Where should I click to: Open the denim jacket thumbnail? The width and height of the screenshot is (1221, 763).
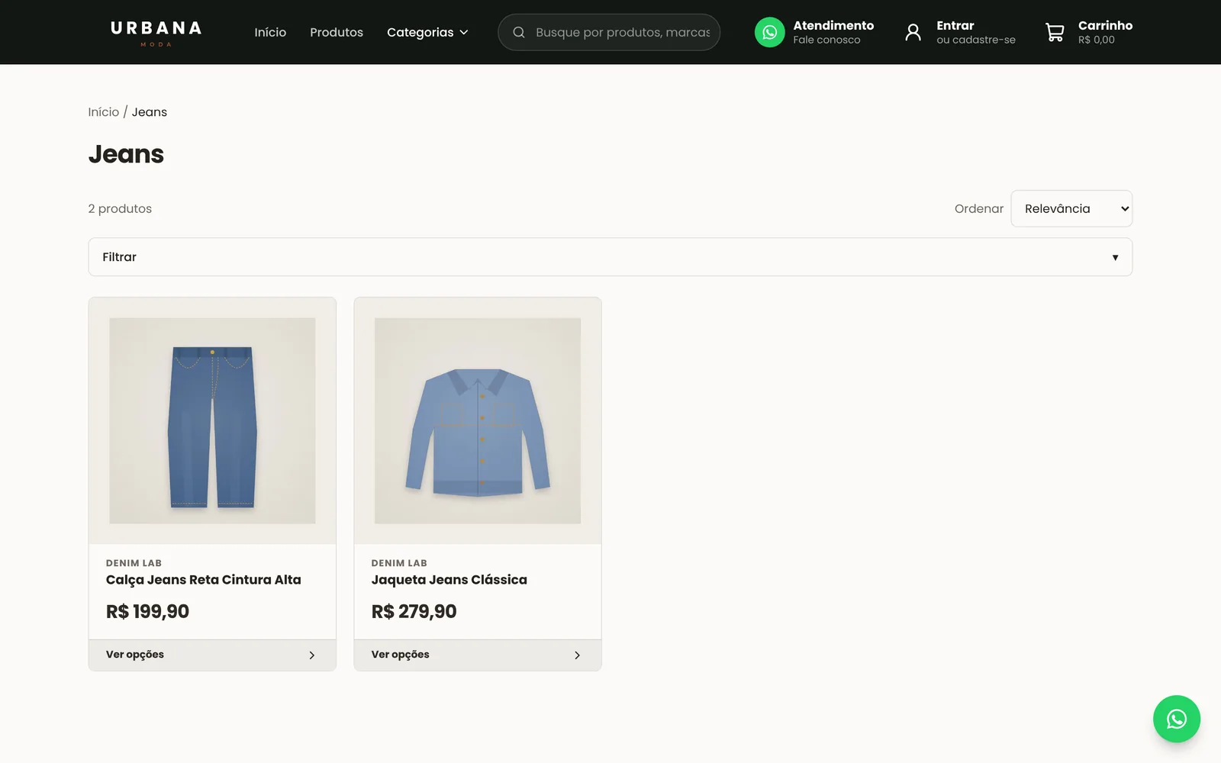tap(478, 420)
